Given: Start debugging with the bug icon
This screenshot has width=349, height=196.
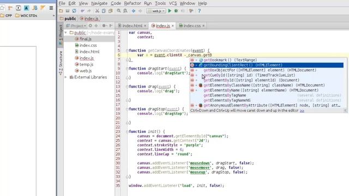Looking at the screenshot, I should click(x=176, y=11).
